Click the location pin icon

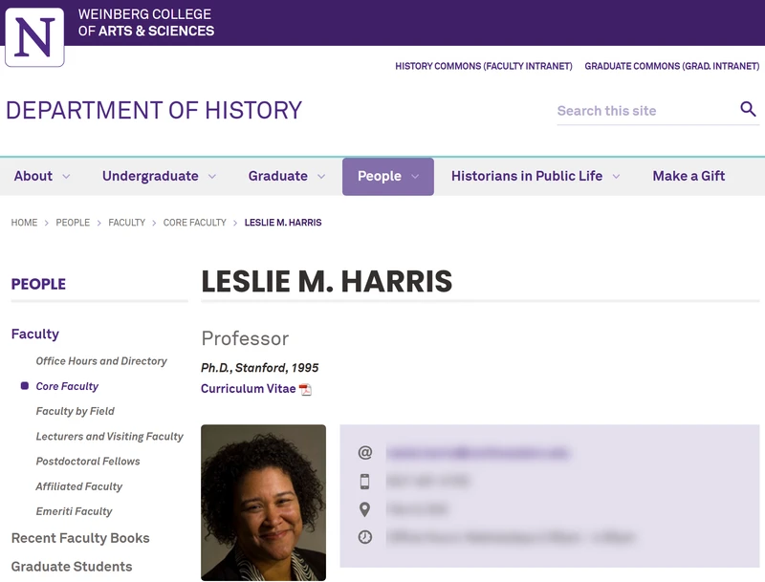(x=364, y=509)
